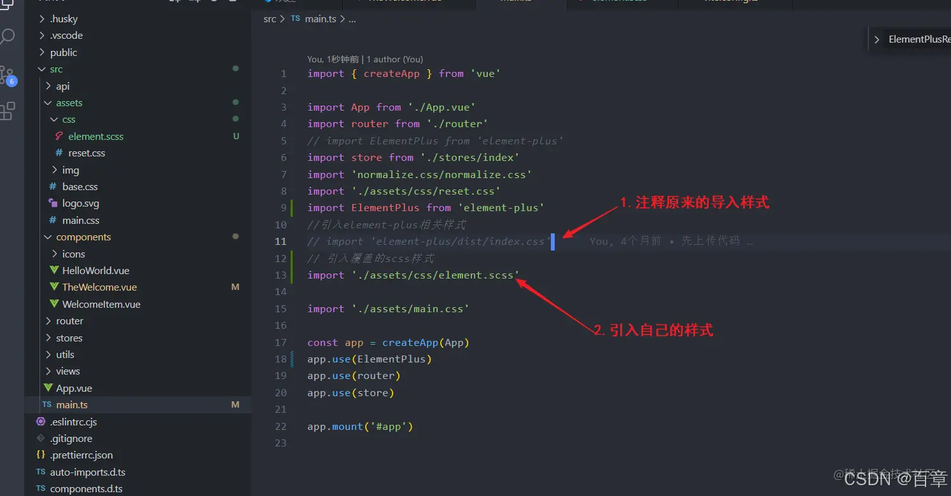This screenshot has width=951, height=496.
Task: Click the Vue icon beside App.vue
Action: tap(48, 389)
